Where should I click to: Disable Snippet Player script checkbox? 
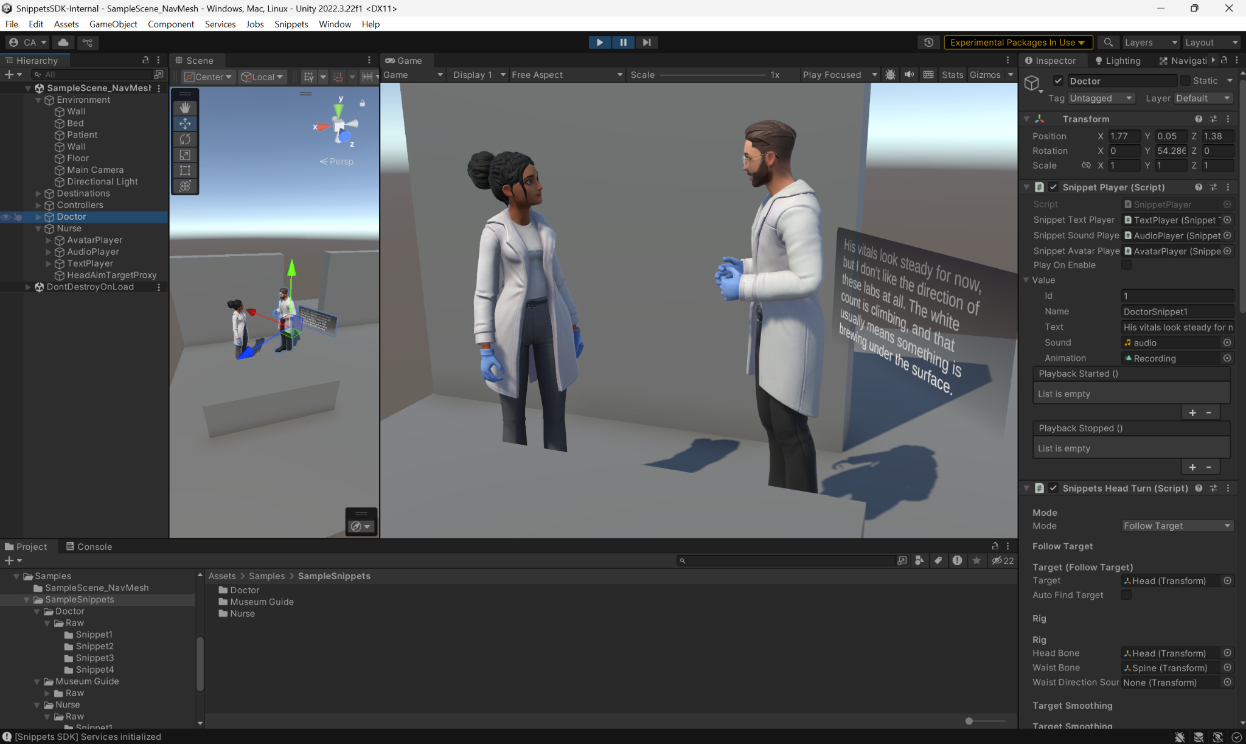point(1053,187)
